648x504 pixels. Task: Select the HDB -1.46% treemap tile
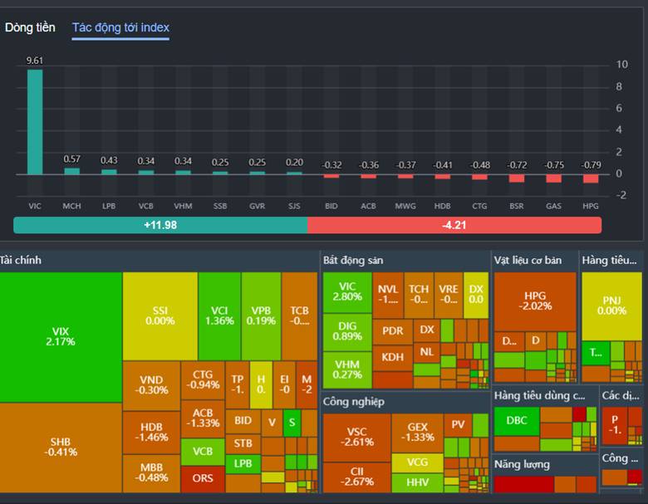point(151,432)
